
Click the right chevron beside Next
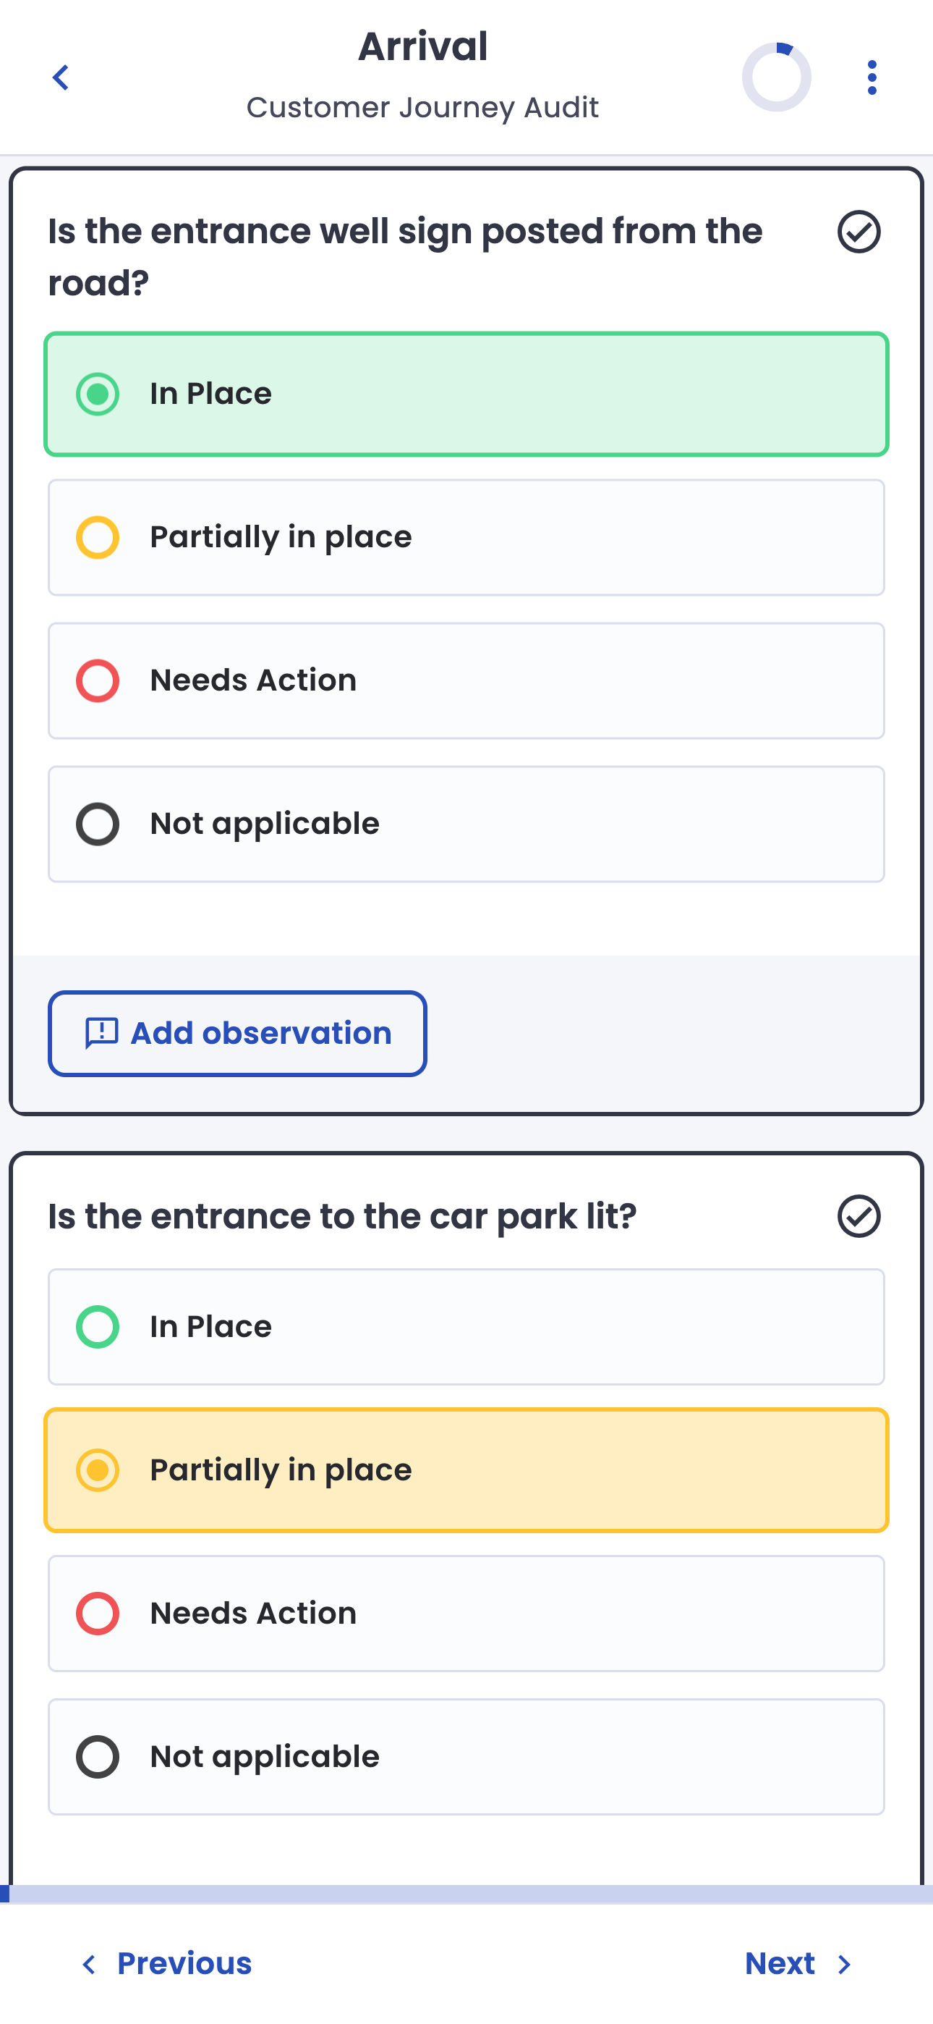point(845,1965)
